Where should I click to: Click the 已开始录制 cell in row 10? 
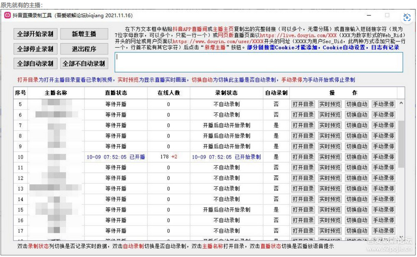click(226, 157)
